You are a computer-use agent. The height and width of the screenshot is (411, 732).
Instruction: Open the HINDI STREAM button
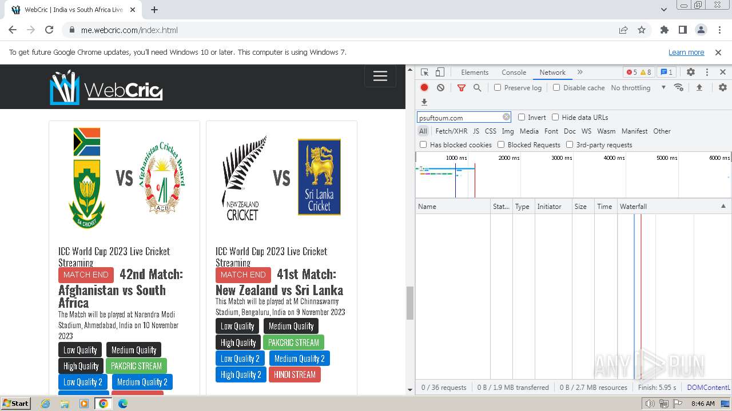coord(295,374)
